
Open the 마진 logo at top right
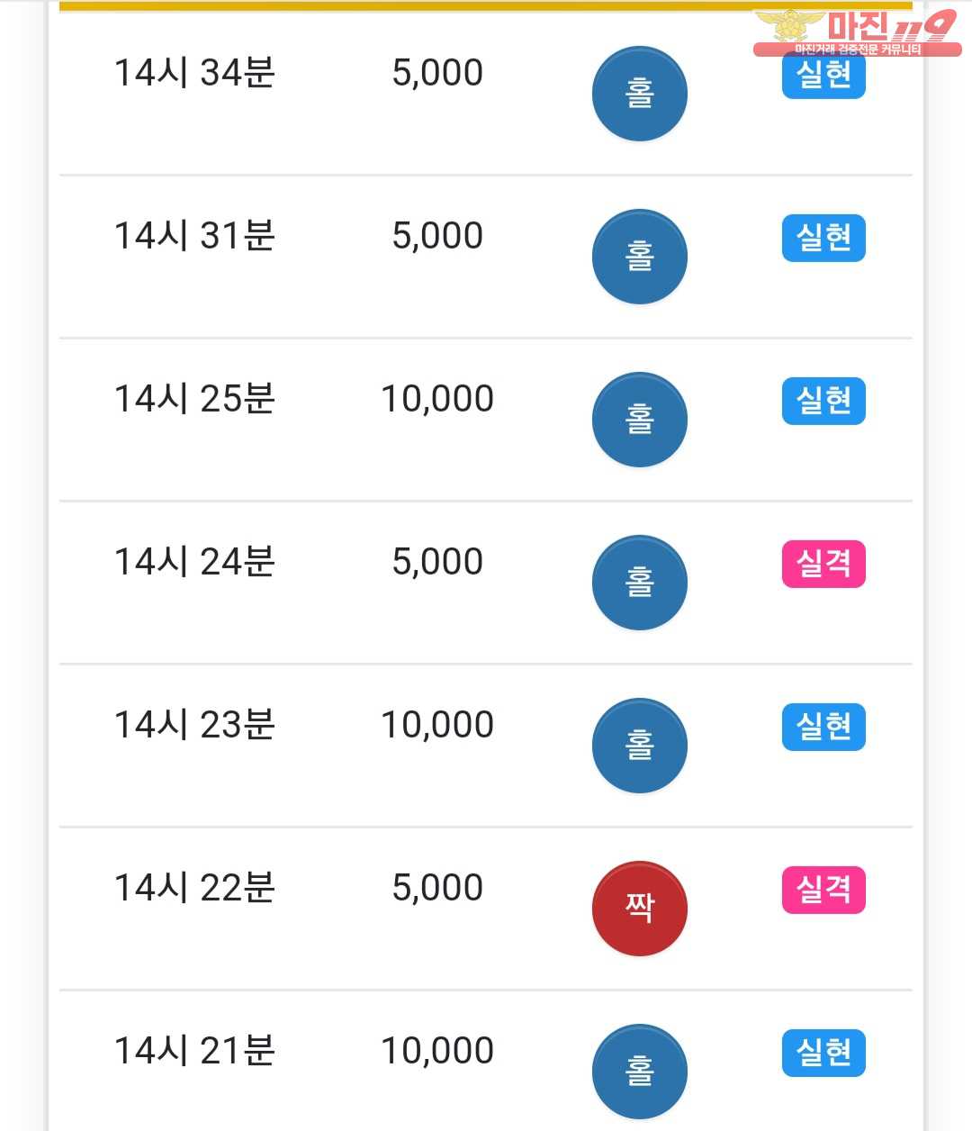[x=857, y=32]
